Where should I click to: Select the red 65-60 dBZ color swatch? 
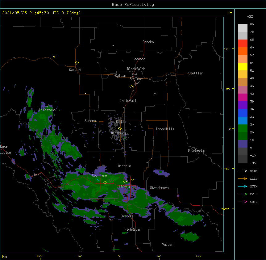click(243, 44)
